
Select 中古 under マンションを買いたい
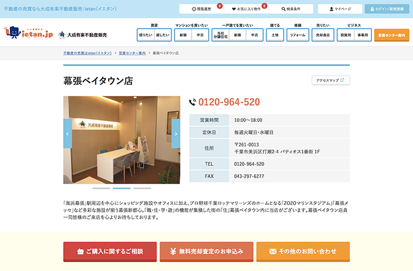pos(200,35)
